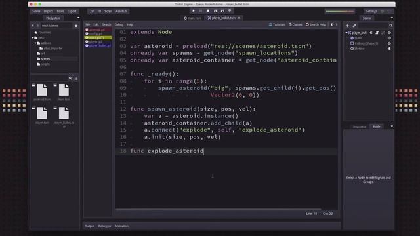Go forward in FileSystem path history
Image resolution: width=420 pixels, height=236 pixels.
38,26
